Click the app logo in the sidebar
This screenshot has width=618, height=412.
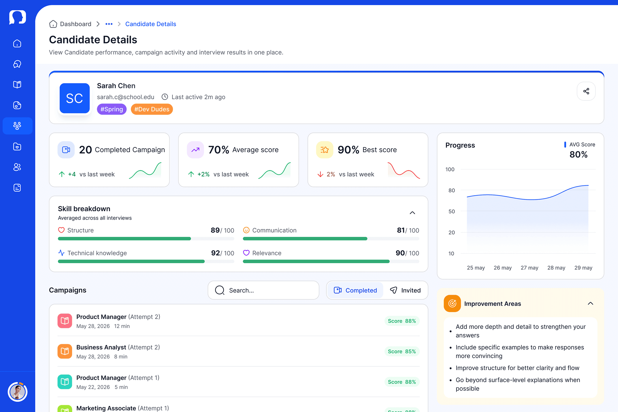coord(17,17)
